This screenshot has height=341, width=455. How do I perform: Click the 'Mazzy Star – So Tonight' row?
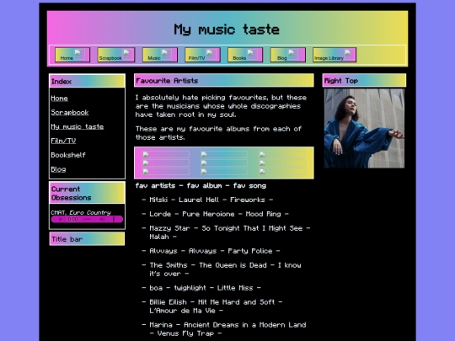(x=226, y=232)
